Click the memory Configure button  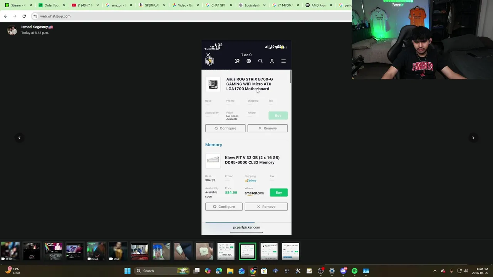click(224, 207)
